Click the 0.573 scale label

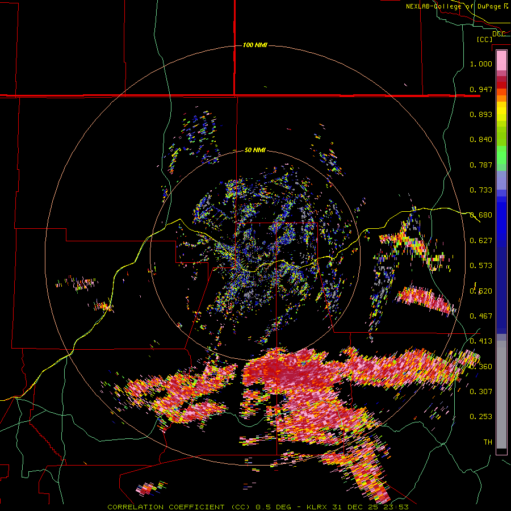[x=481, y=266]
